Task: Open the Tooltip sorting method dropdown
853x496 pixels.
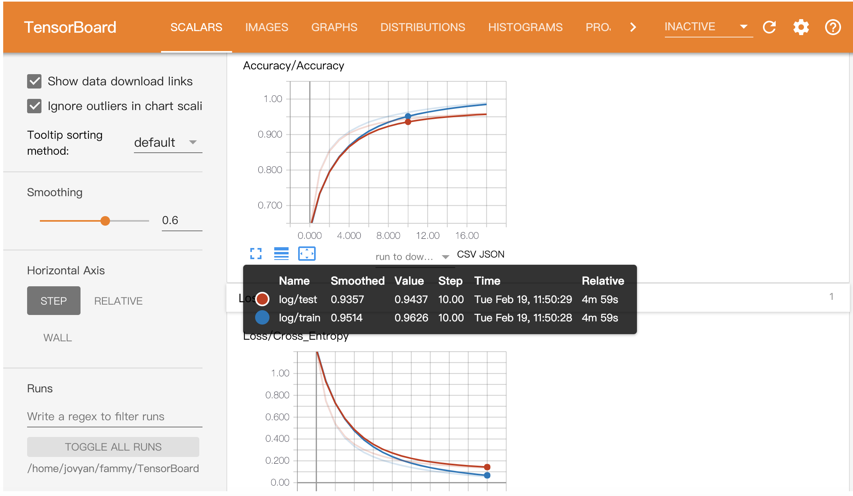Action: [x=167, y=142]
